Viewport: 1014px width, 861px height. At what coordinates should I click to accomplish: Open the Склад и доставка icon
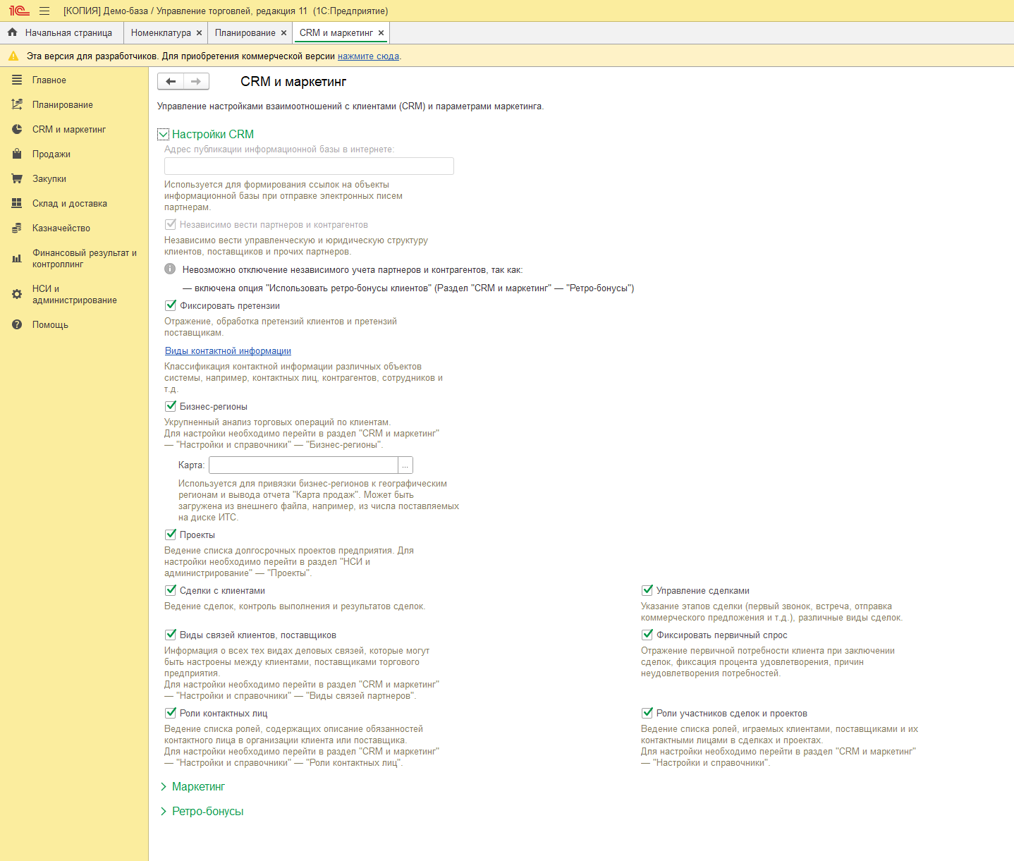[17, 204]
